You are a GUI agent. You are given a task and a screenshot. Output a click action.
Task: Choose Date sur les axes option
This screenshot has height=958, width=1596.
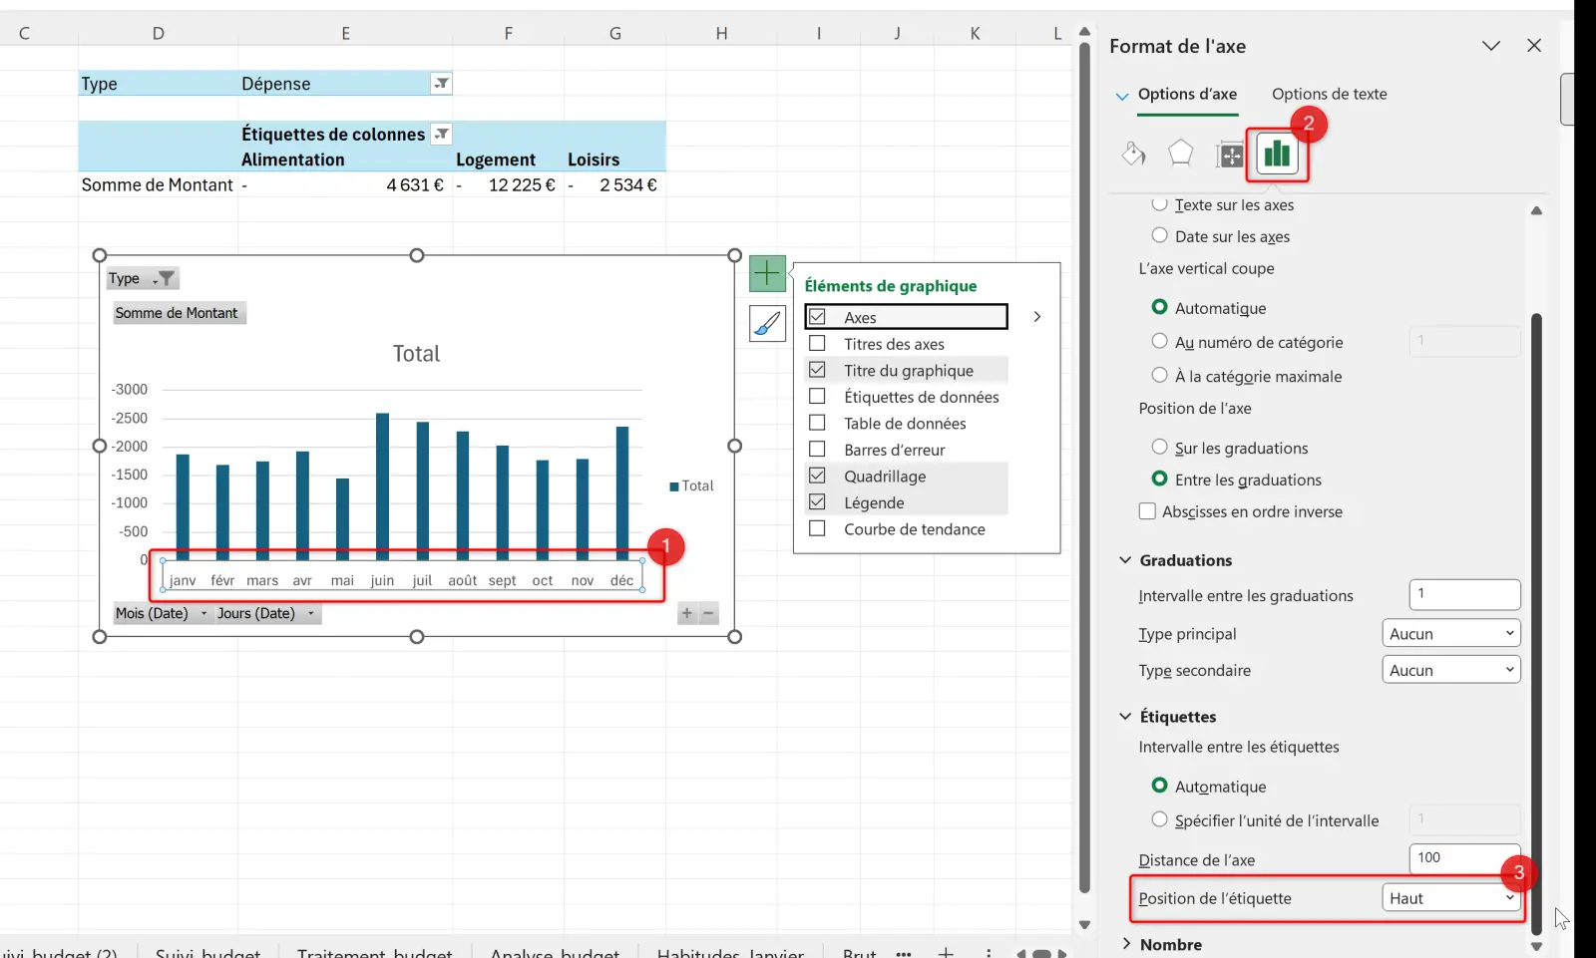pyautogui.click(x=1159, y=236)
